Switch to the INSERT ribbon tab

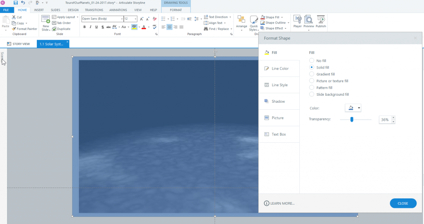tap(39, 10)
